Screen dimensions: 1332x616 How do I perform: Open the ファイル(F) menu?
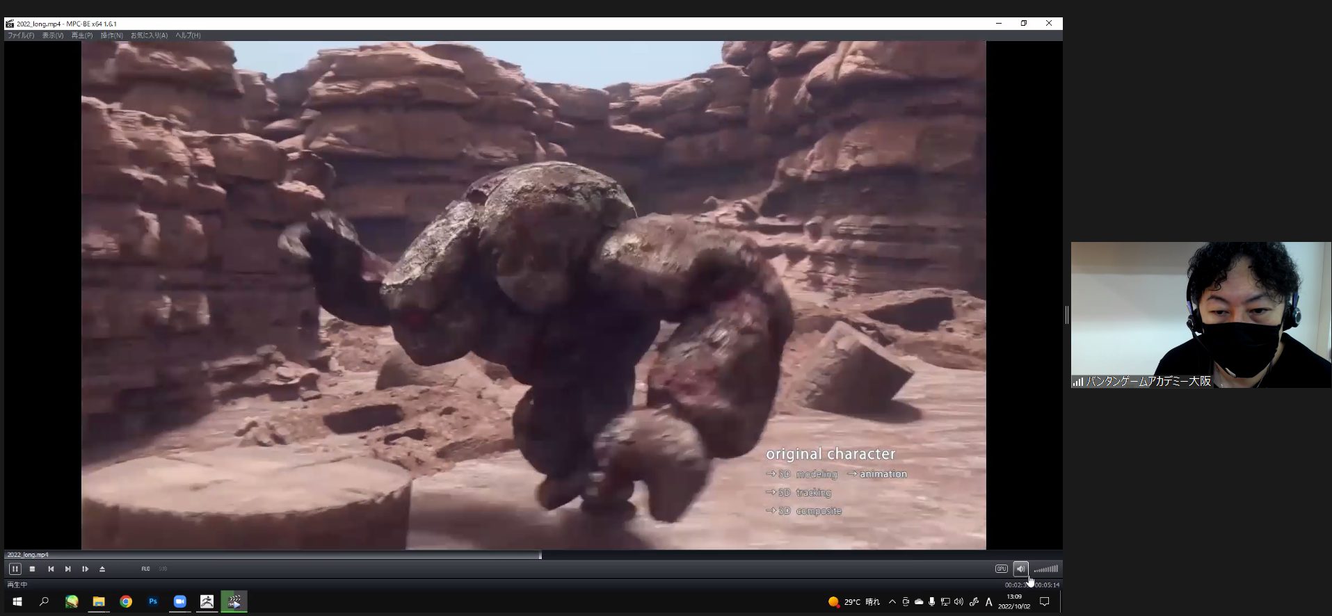pyautogui.click(x=21, y=35)
